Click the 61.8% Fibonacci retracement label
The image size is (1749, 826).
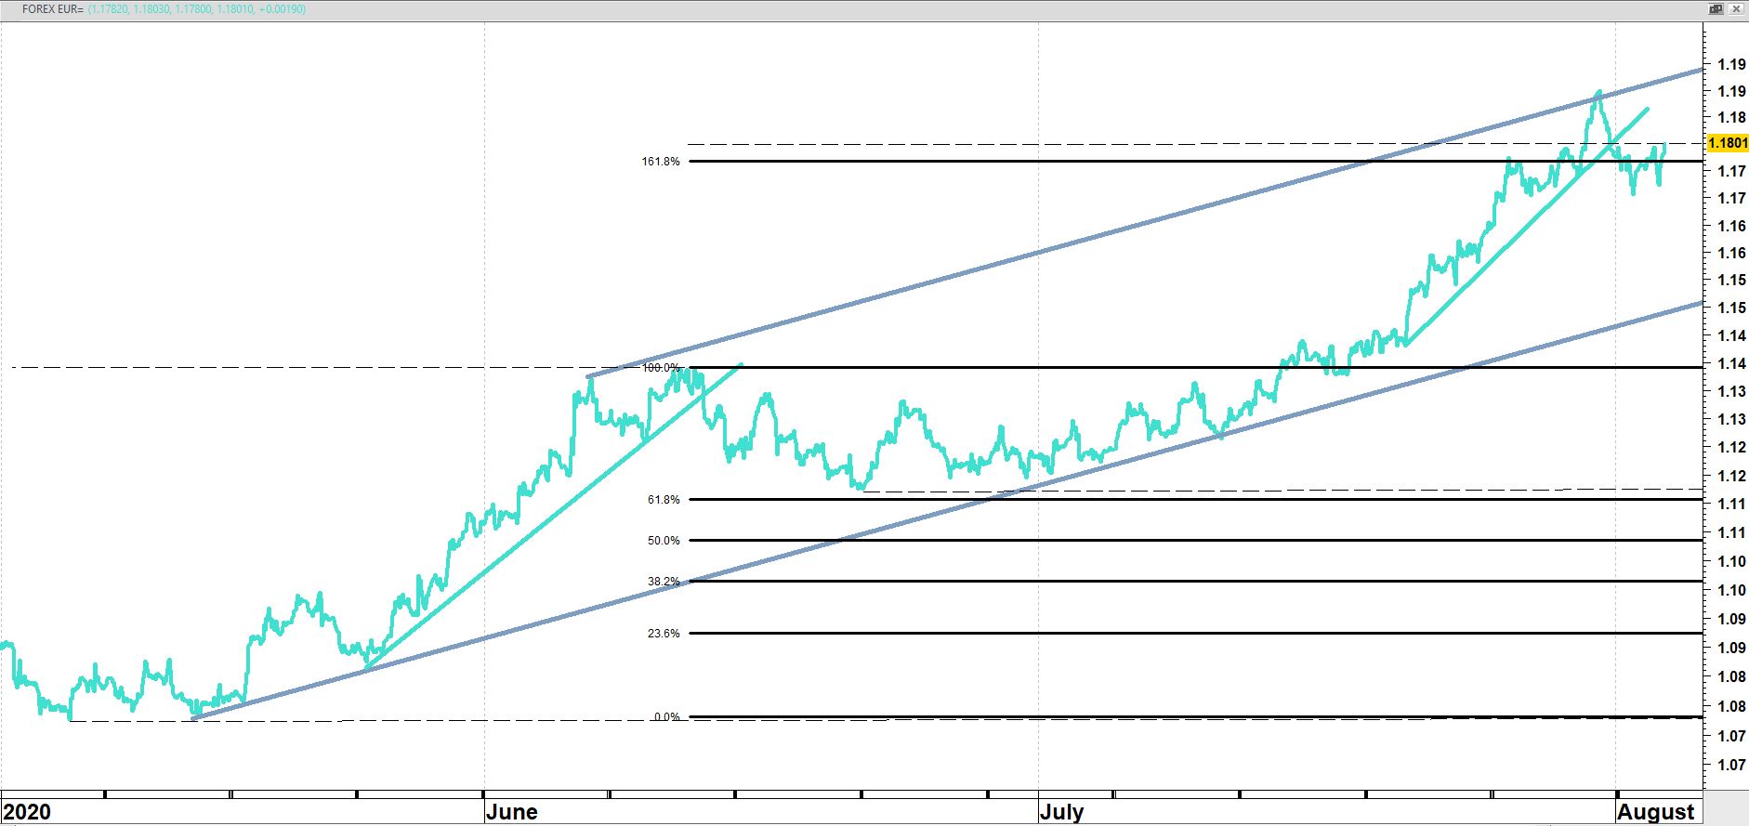[664, 500]
